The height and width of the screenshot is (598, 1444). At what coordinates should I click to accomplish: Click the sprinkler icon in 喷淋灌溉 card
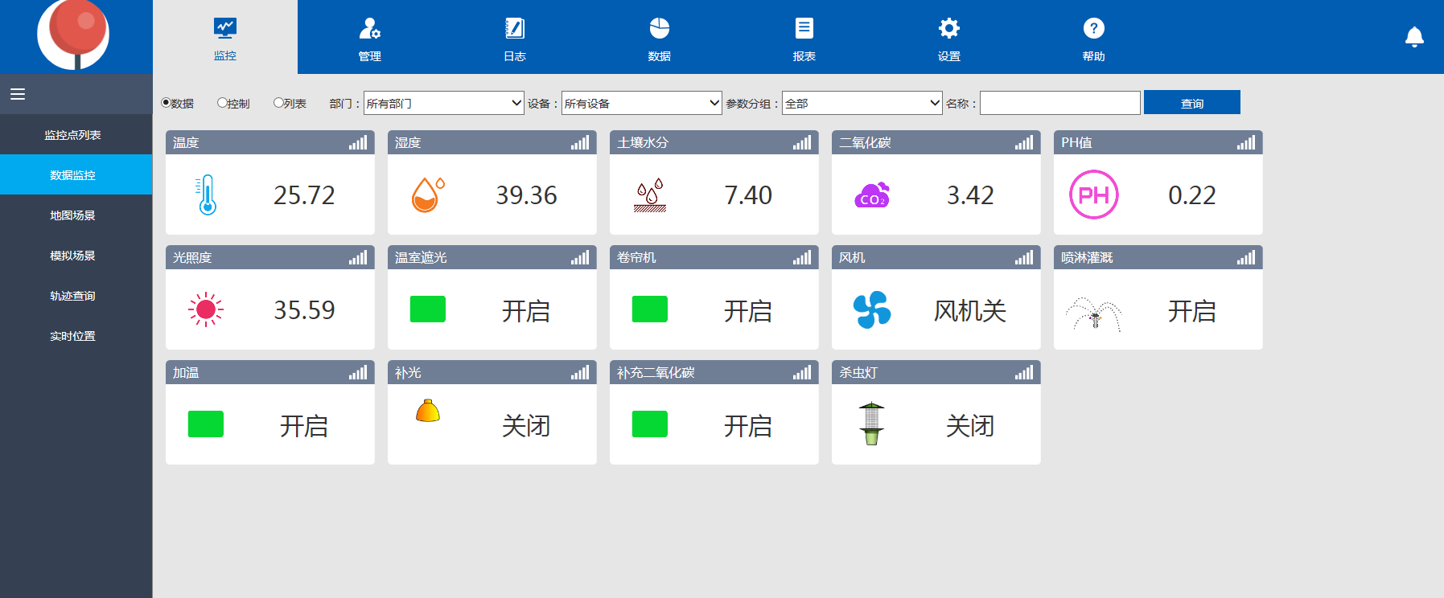click(1093, 313)
